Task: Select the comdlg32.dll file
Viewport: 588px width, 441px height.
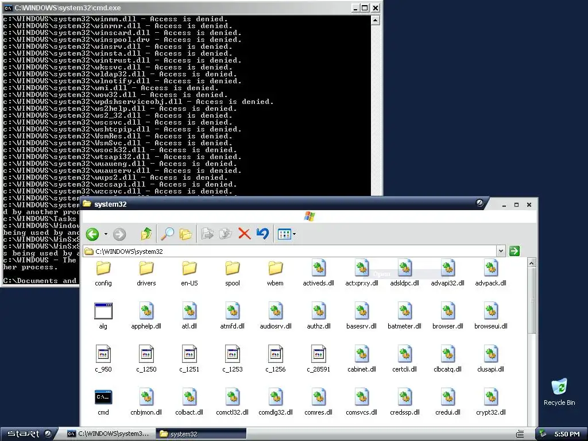Action: pyautogui.click(x=275, y=403)
